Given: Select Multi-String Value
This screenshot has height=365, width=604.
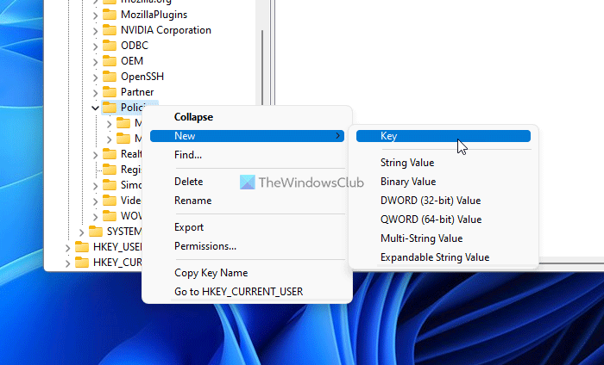Looking at the screenshot, I should 444,238.
